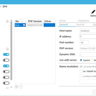Image resolution: width=96 pixels, height=96 pixels.
Task: Click the Na column header
Action: click(17, 21)
